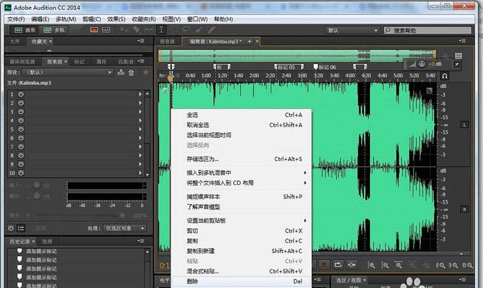Viewport: 483px width, 288px height.
Task: Switch to 波形 waveform view
Action: [25, 30]
